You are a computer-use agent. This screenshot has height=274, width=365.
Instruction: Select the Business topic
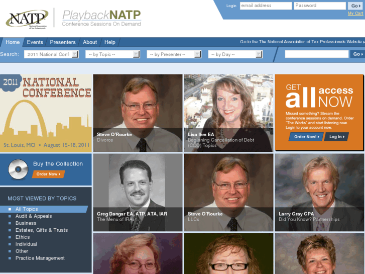pyautogui.click(x=26, y=223)
